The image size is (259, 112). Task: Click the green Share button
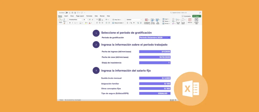(x=197, y=16)
